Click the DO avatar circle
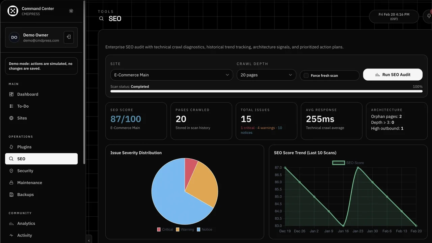This screenshot has height=243, width=432. tap(14, 37)
